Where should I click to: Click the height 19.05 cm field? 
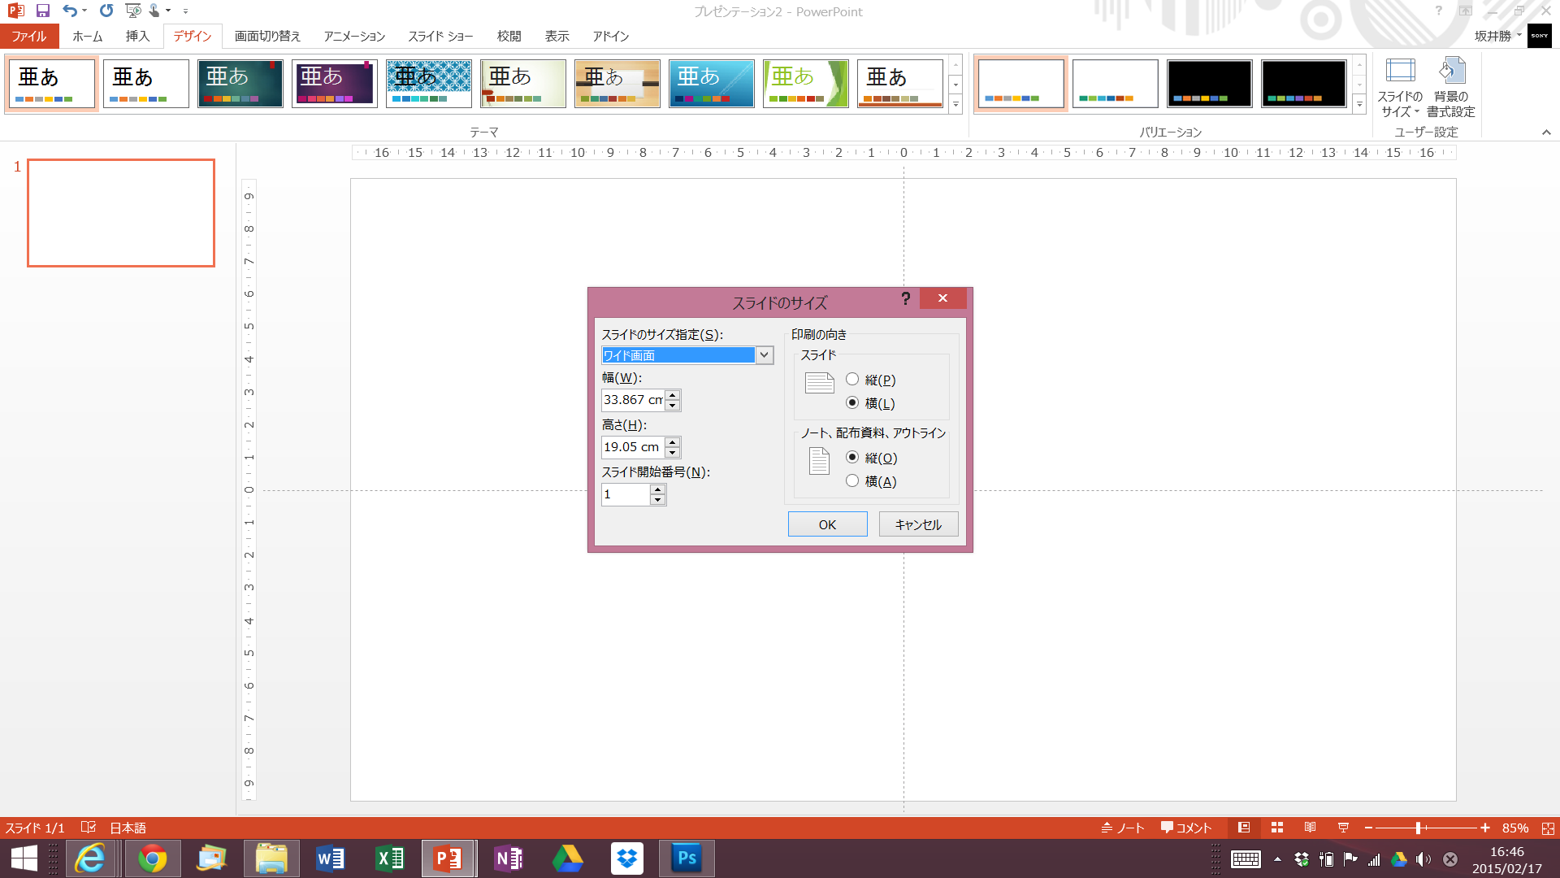point(633,447)
